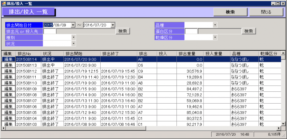The image size is (287, 139).
Task: Click 編集 for row 201508108
Action: pos(8,95)
